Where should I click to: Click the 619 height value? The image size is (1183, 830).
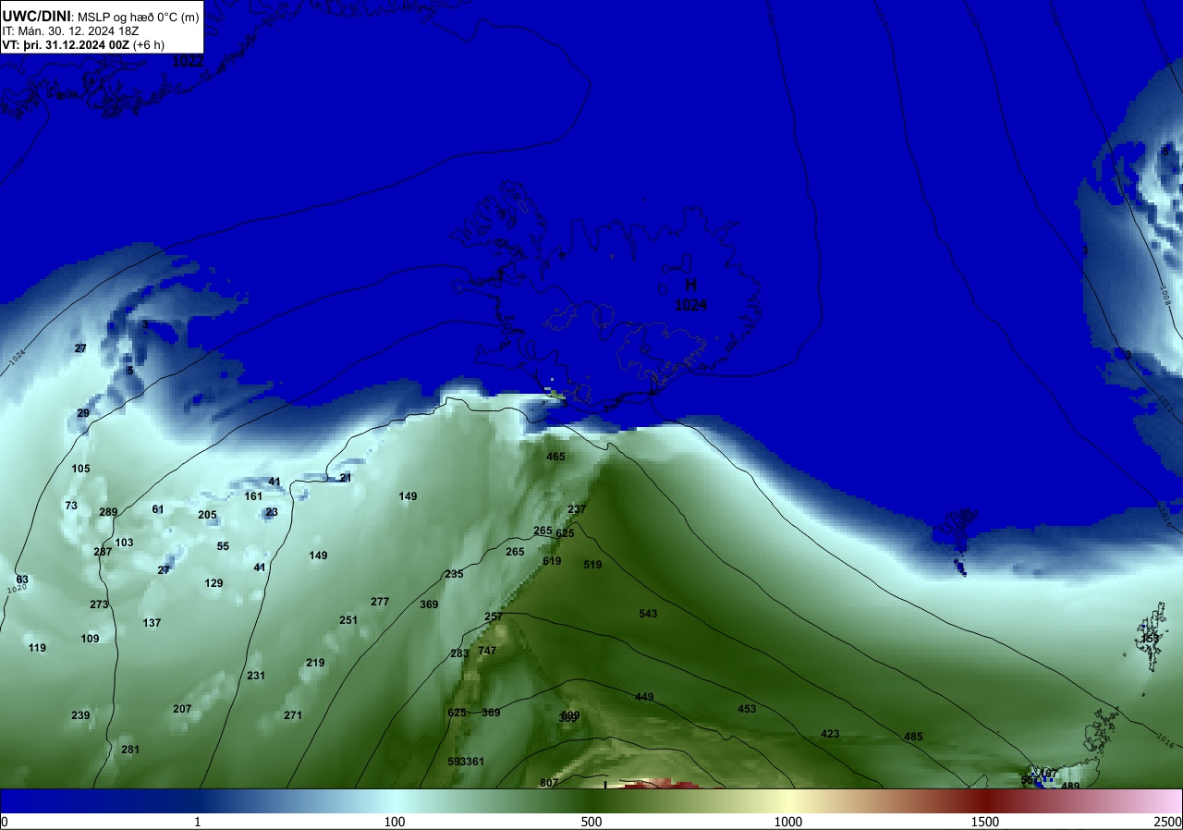tap(552, 561)
